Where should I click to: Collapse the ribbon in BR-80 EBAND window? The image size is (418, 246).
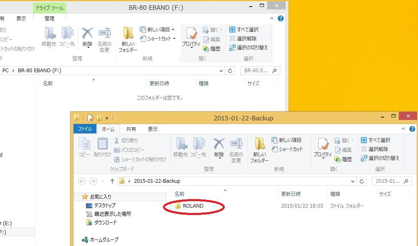(x=272, y=18)
